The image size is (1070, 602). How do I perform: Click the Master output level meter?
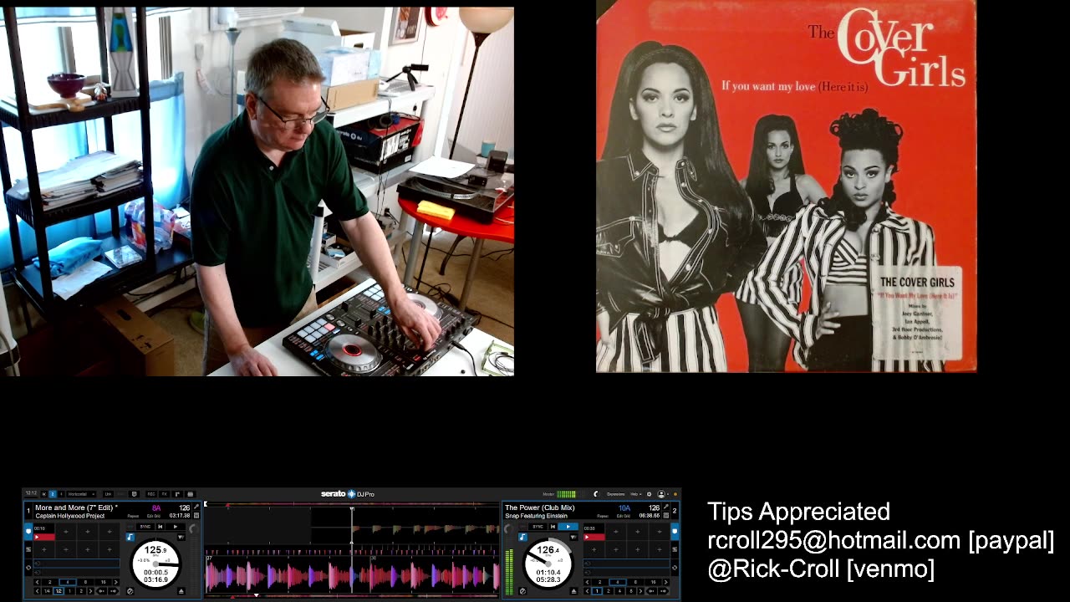(566, 494)
